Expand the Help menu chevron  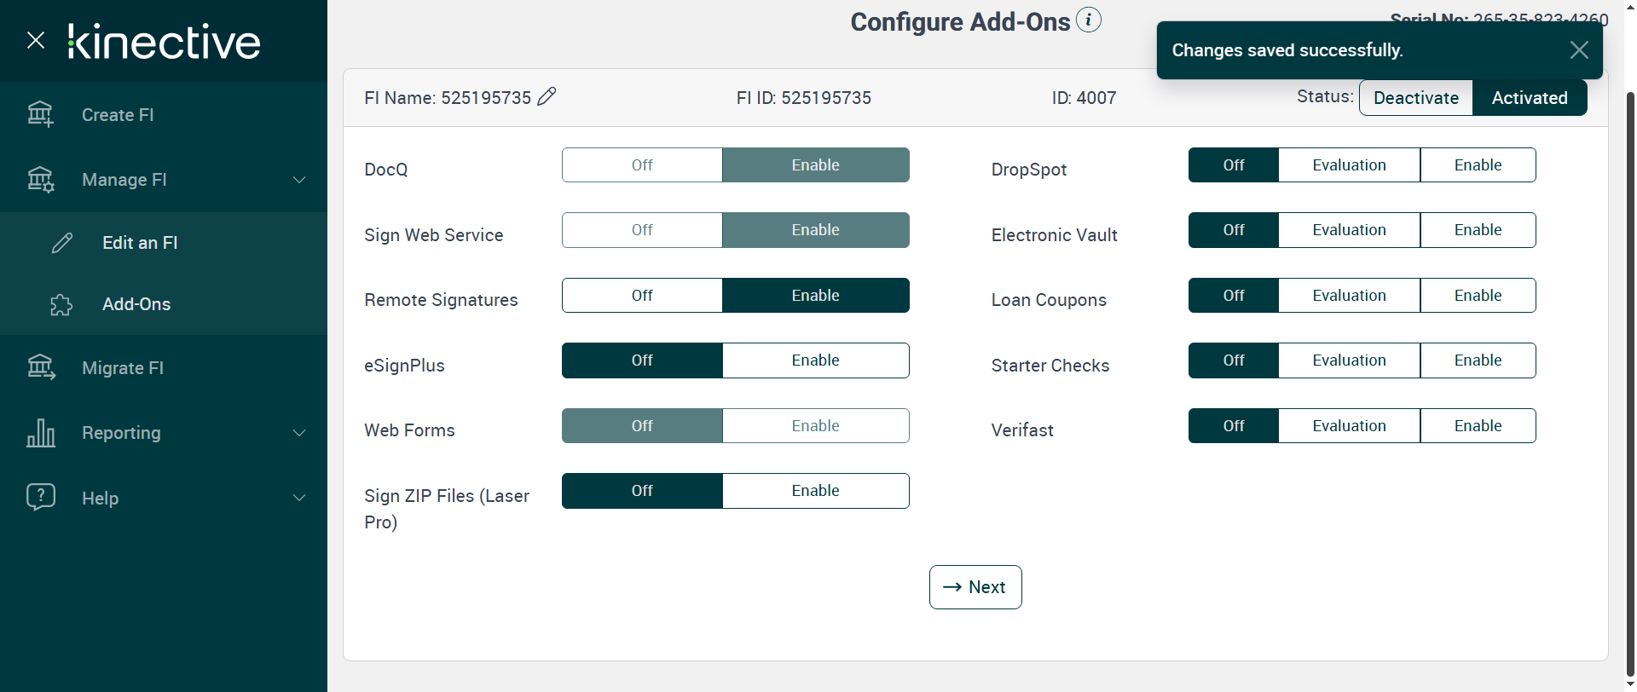tap(299, 498)
